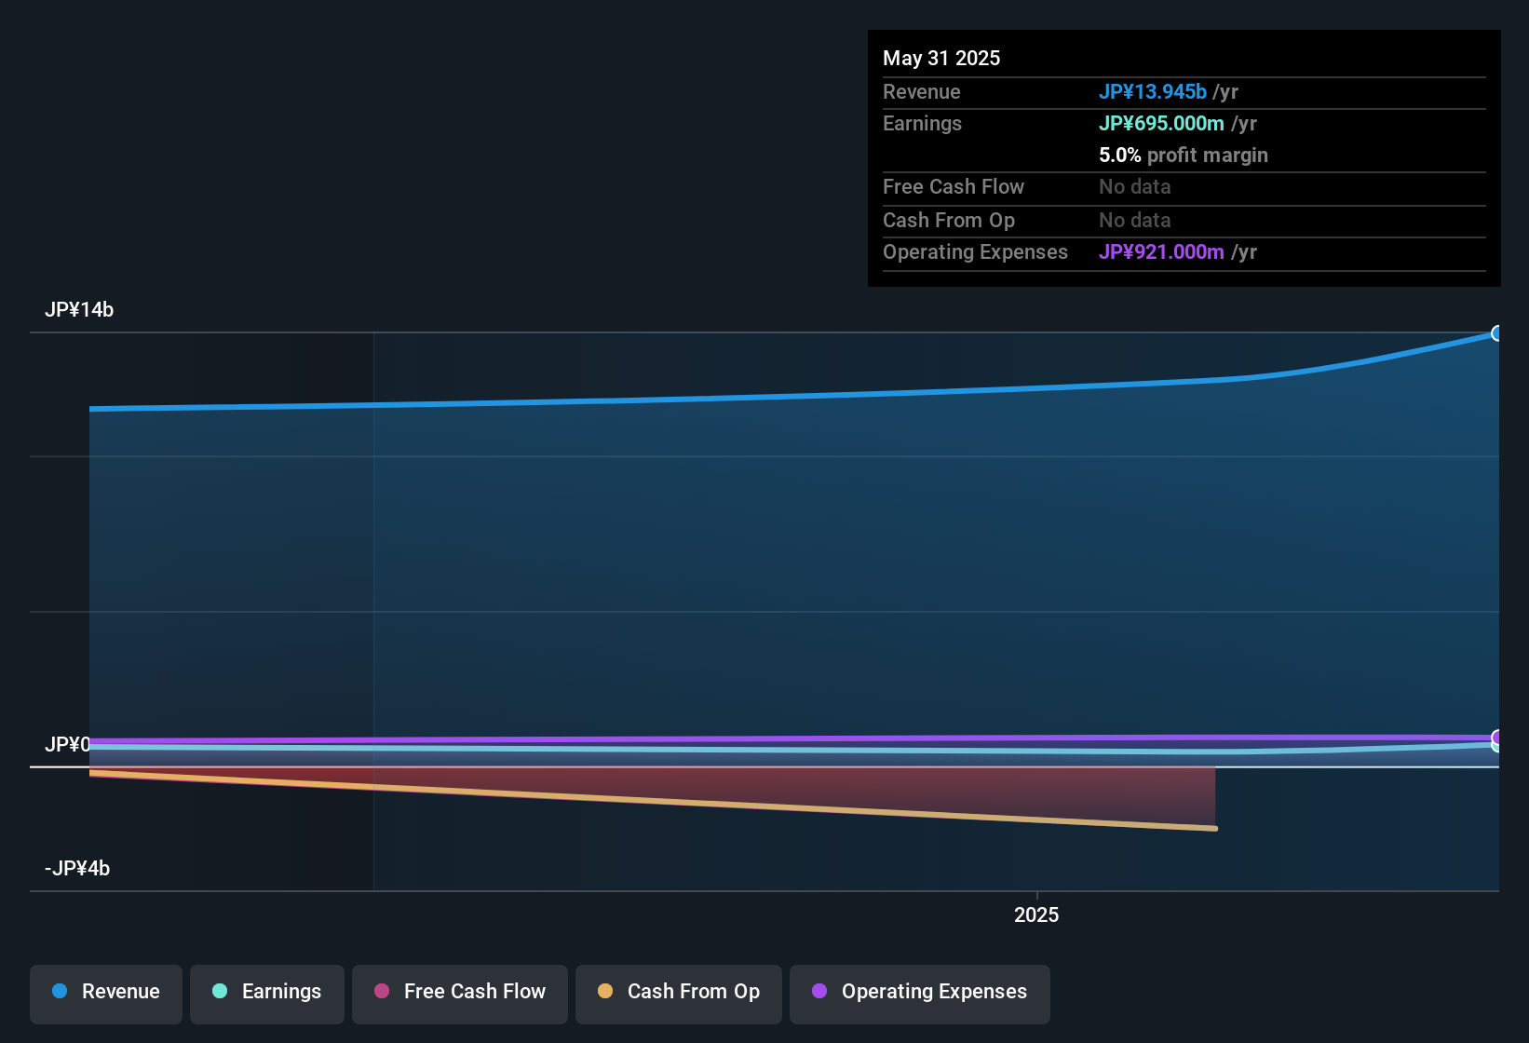Click the May 31 2025 tooltip date
The height and width of the screenshot is (1043, 1529).
(941, 58)
